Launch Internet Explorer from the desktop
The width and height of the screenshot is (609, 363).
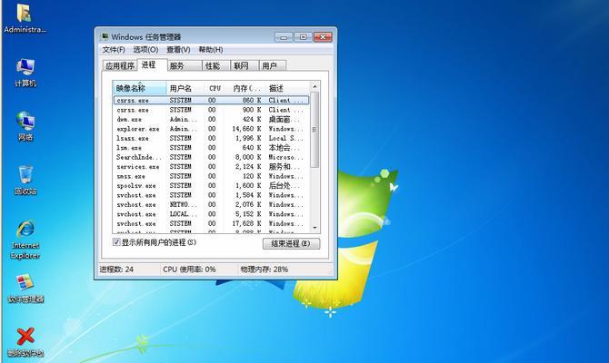point(25,240)
